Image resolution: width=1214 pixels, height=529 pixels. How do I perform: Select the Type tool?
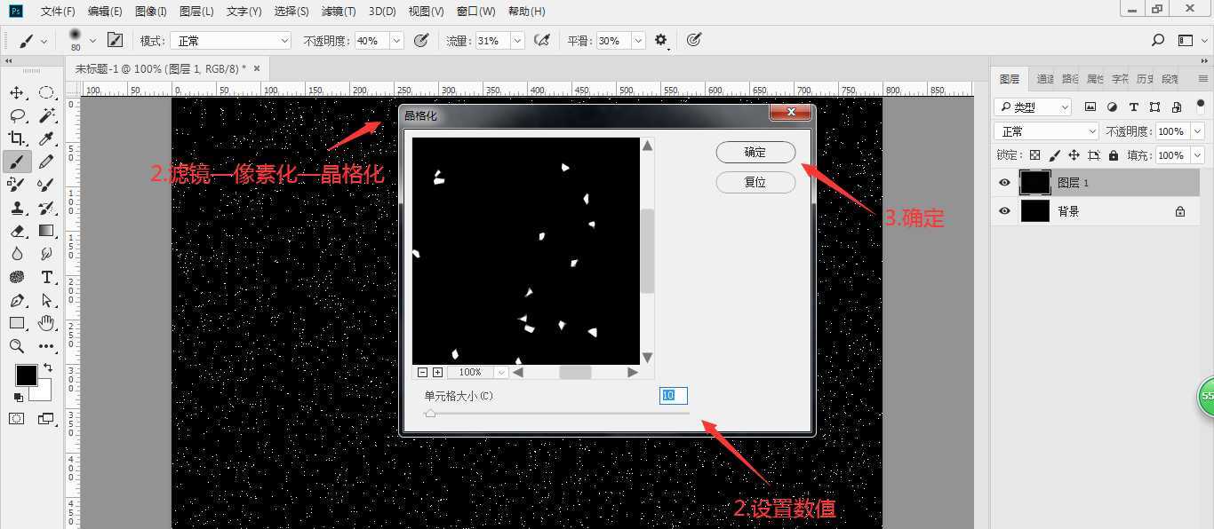[x=46, y=277]
